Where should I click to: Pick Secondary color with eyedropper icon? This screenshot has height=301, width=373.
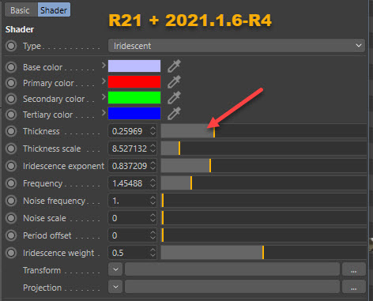coord(174,97)
